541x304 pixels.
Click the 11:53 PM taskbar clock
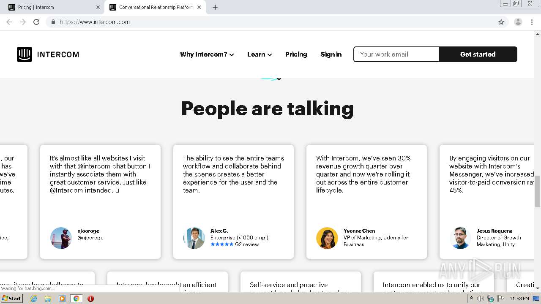pos(519,299)
